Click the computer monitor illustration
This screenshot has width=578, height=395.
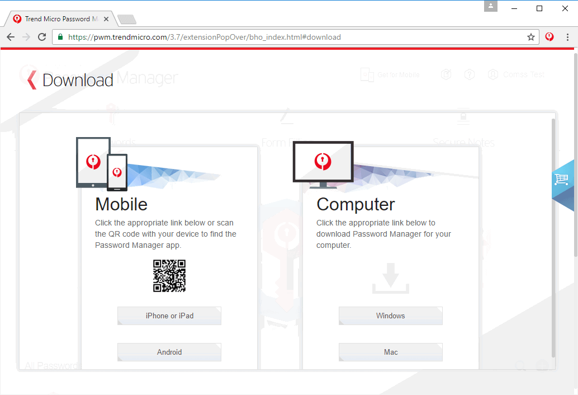coord(323,164)
